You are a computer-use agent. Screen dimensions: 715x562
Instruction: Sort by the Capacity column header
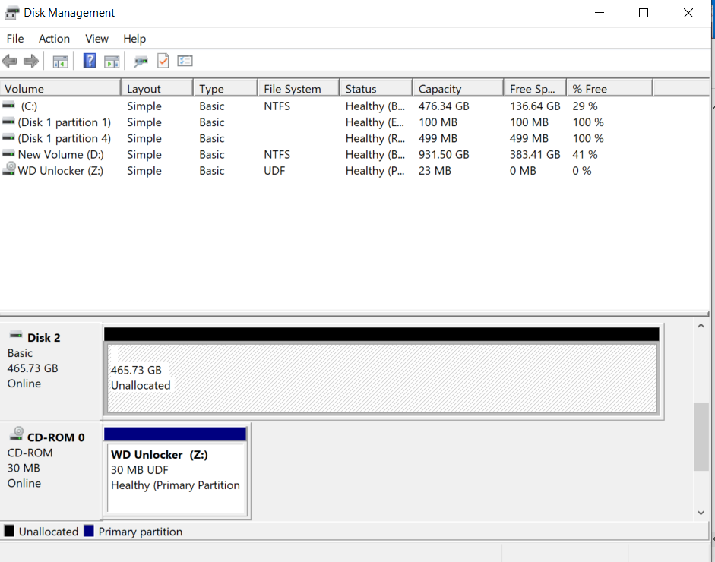click(458, 88)
